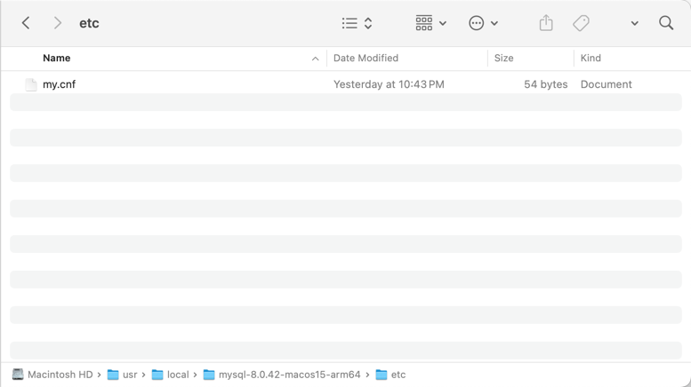Click the forward navigation arrow
The height and width of the screenshot is (387, 691).
tap(58, 23)
